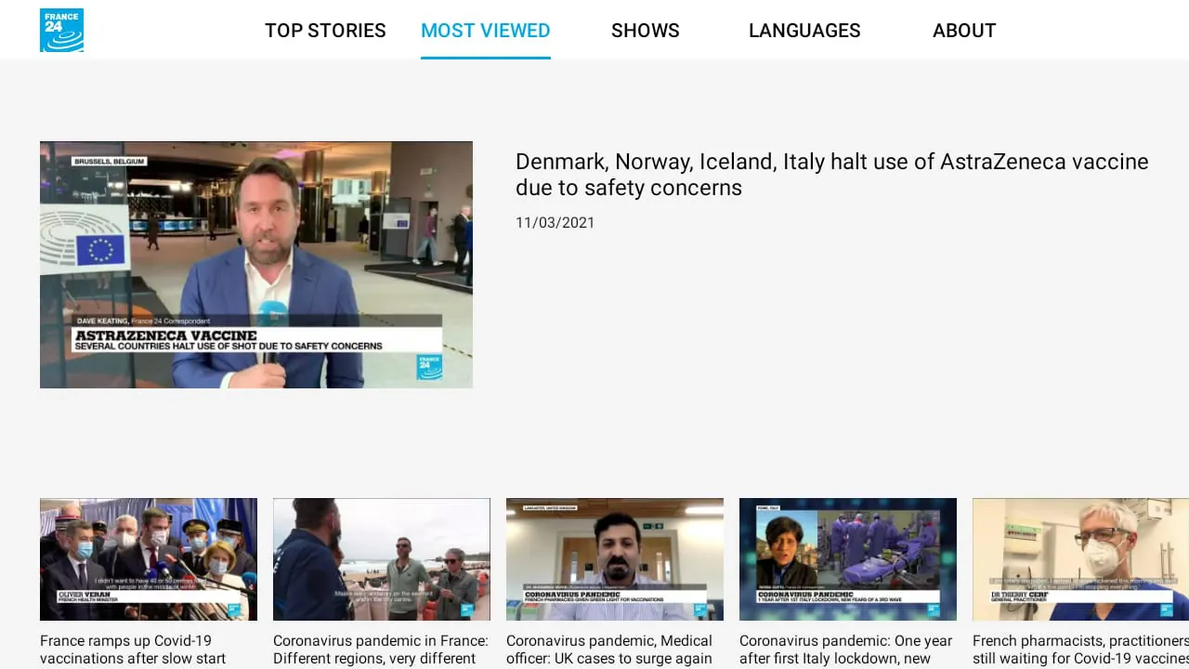Viewport: 1189px width, 669px height.
Task: Open 'France ramps up Covid-19 vaccinations' video
Action: pyautogui.click(x=148, y=558)
